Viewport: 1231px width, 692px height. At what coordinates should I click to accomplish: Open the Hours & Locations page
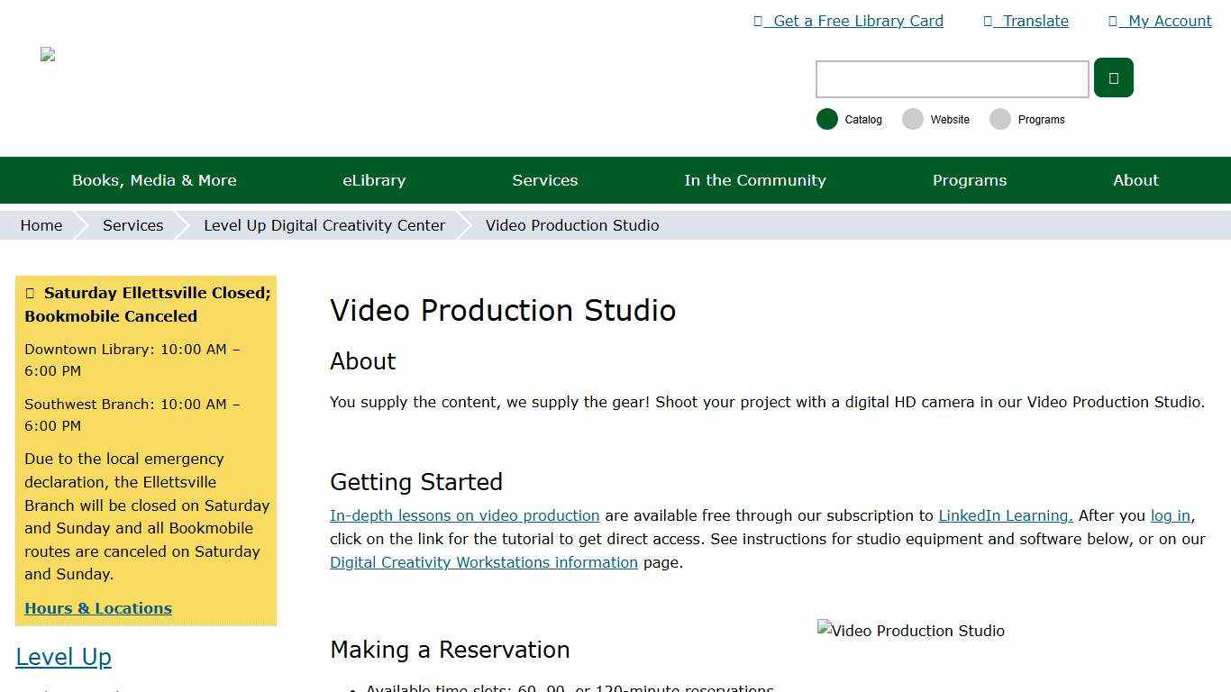(98, 608)
